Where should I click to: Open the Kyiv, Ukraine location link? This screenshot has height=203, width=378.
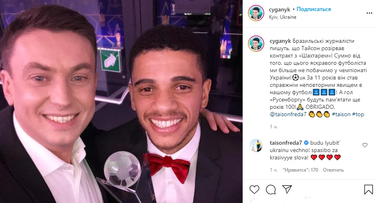(283, 17)
